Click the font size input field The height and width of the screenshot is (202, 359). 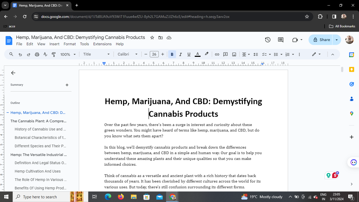coord(154,54)
